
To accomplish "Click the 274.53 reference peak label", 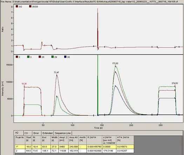I will 175,83.
